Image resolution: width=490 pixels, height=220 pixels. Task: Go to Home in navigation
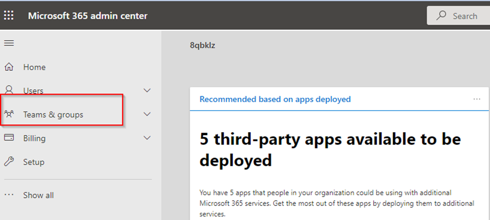click(x=34, y=67)
